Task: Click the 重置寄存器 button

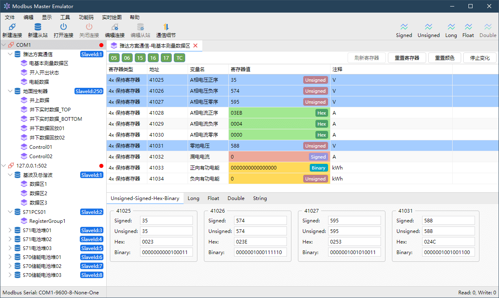Action: tap(407, 58)
